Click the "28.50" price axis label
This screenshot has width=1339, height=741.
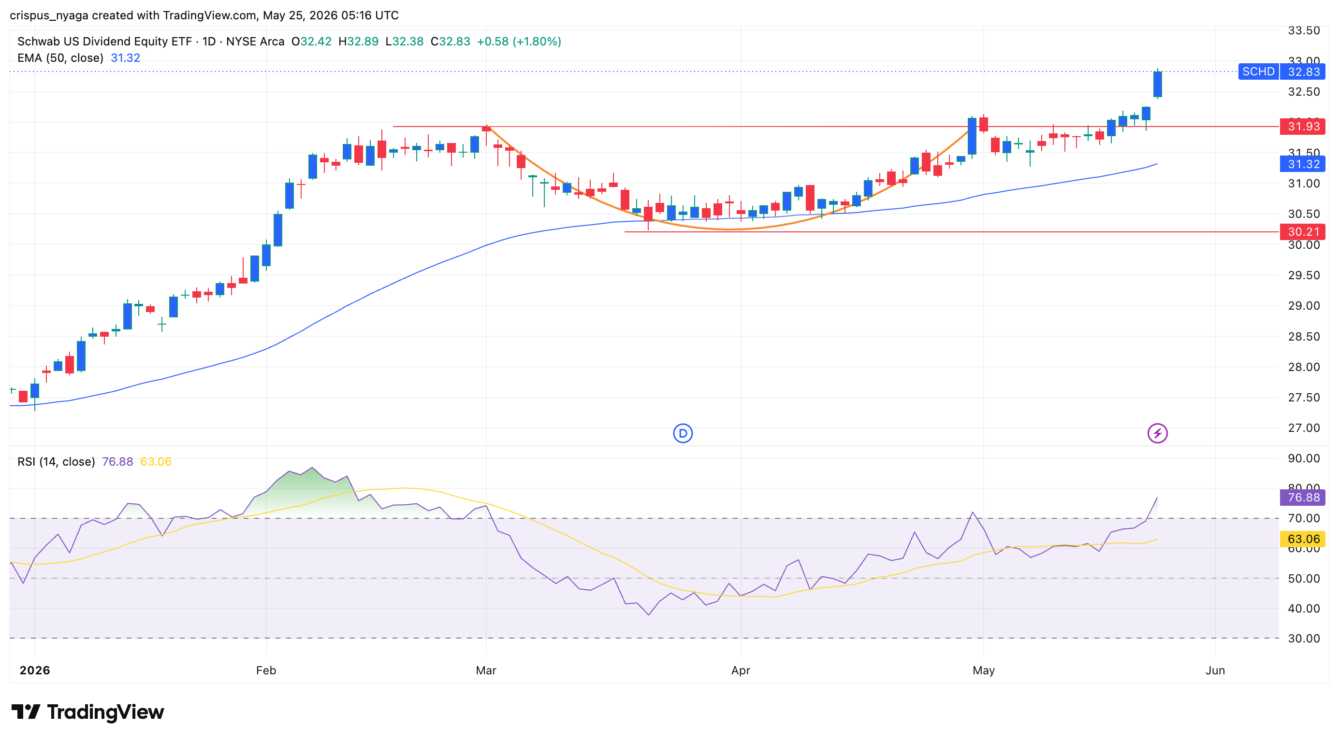[x=1304, y=337]
